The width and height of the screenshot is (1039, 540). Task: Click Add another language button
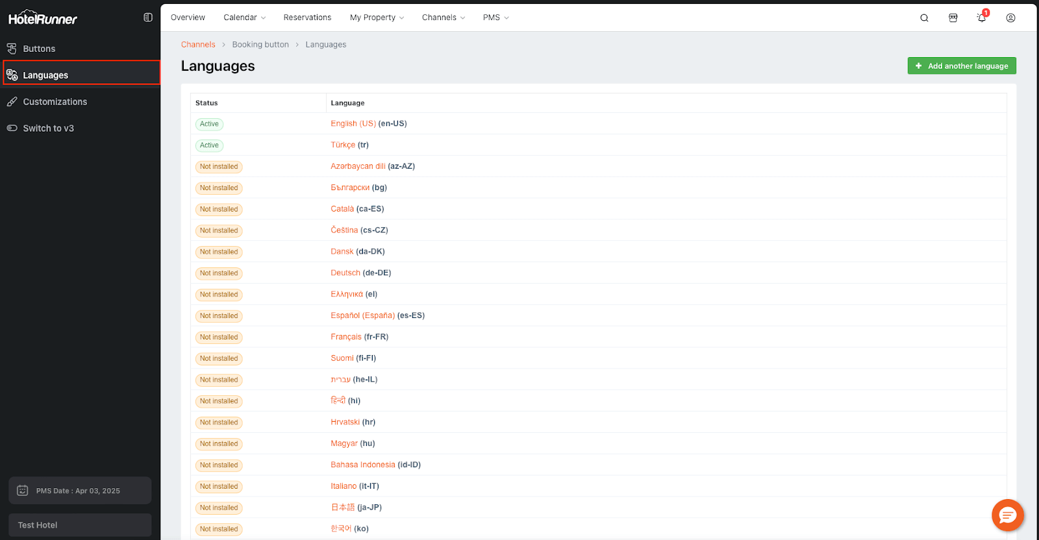click(961, 66)
